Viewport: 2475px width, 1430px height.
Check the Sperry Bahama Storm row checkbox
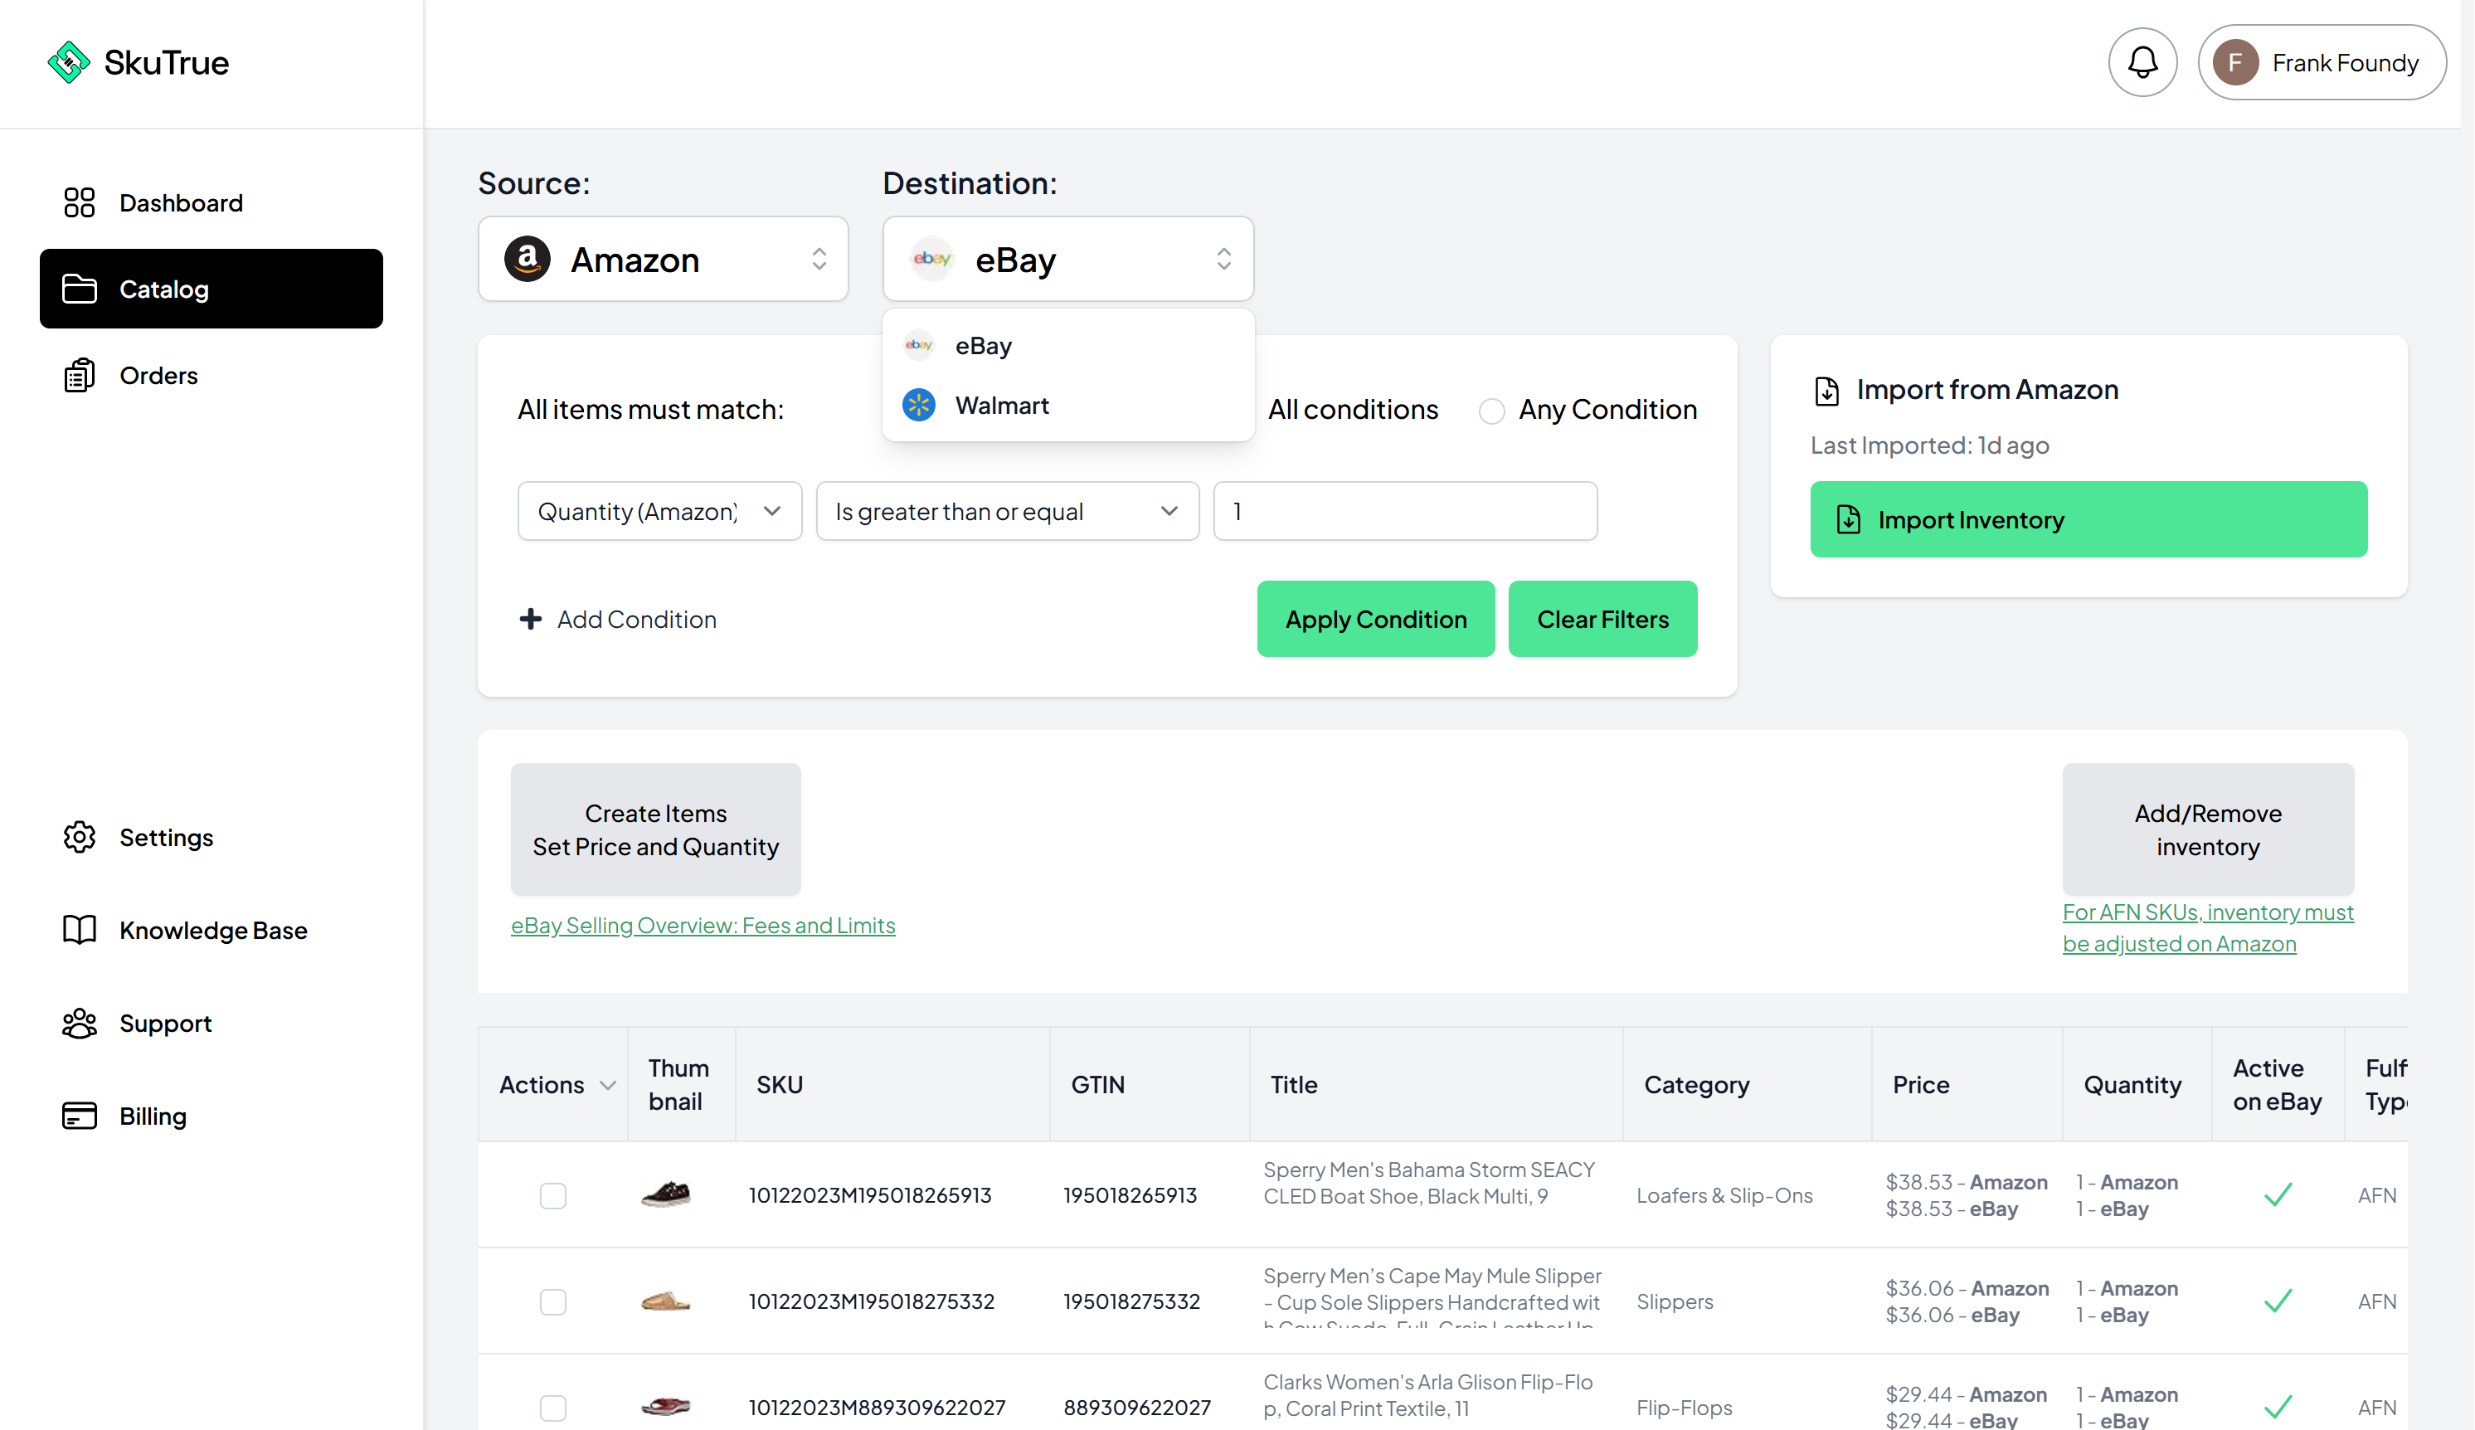(x=553, y=1195)
